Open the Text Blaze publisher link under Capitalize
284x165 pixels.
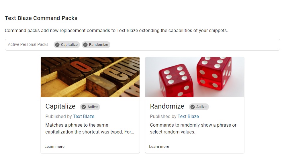pyautogui.click(x=84, y=117)
